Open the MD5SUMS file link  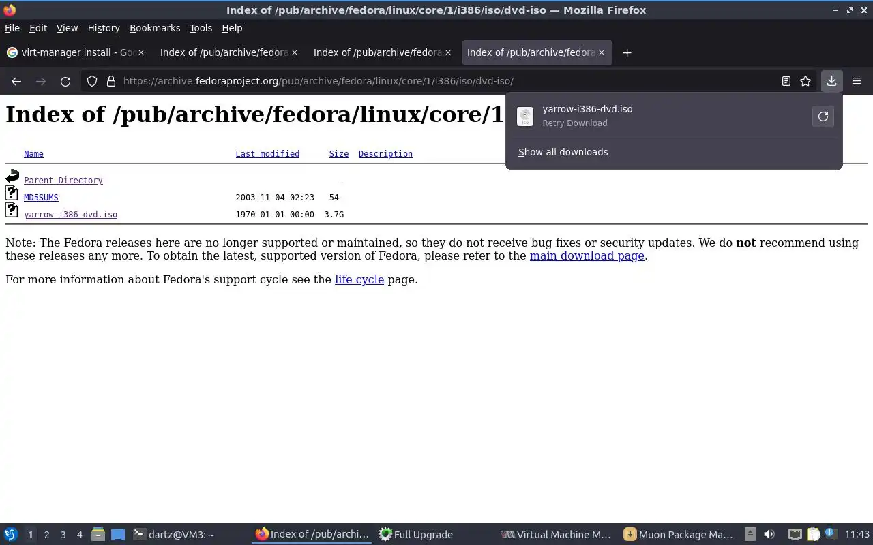pyautogui.click(x=41, y=198)
